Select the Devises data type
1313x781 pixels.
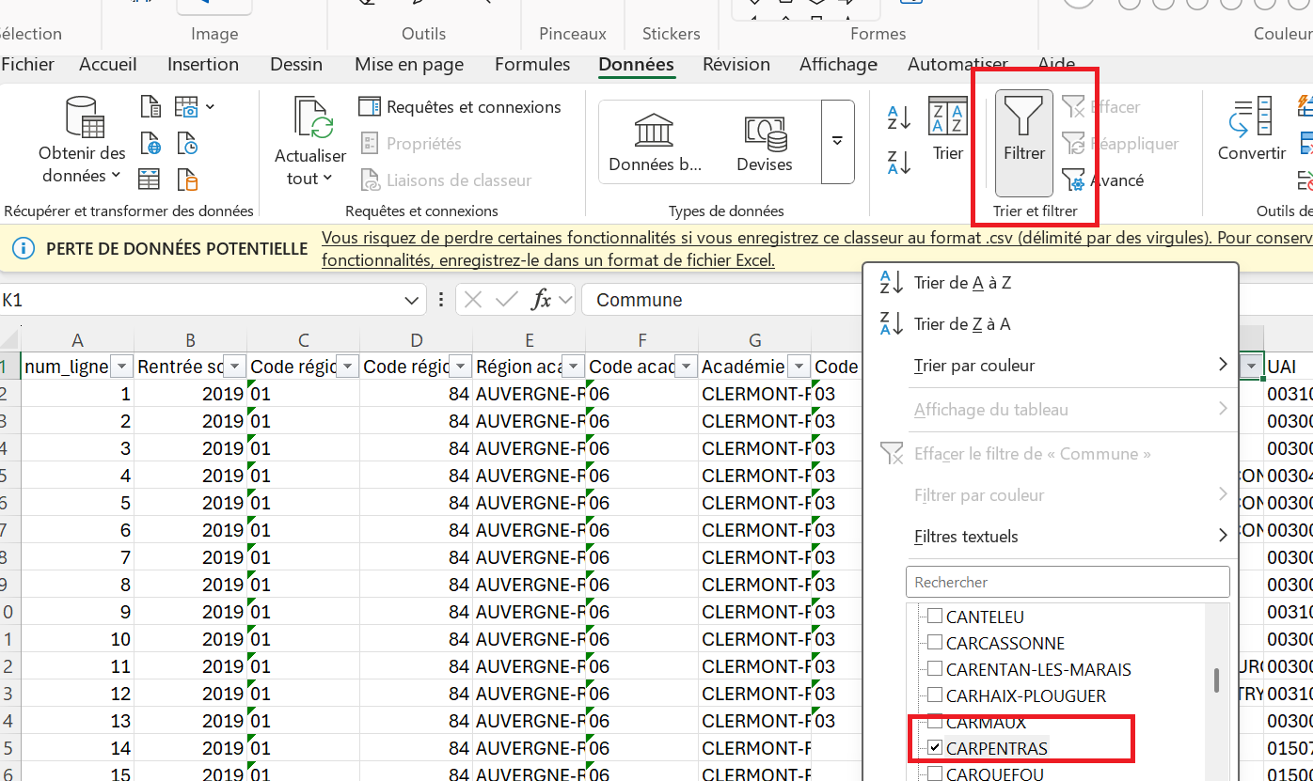point(764,141)
